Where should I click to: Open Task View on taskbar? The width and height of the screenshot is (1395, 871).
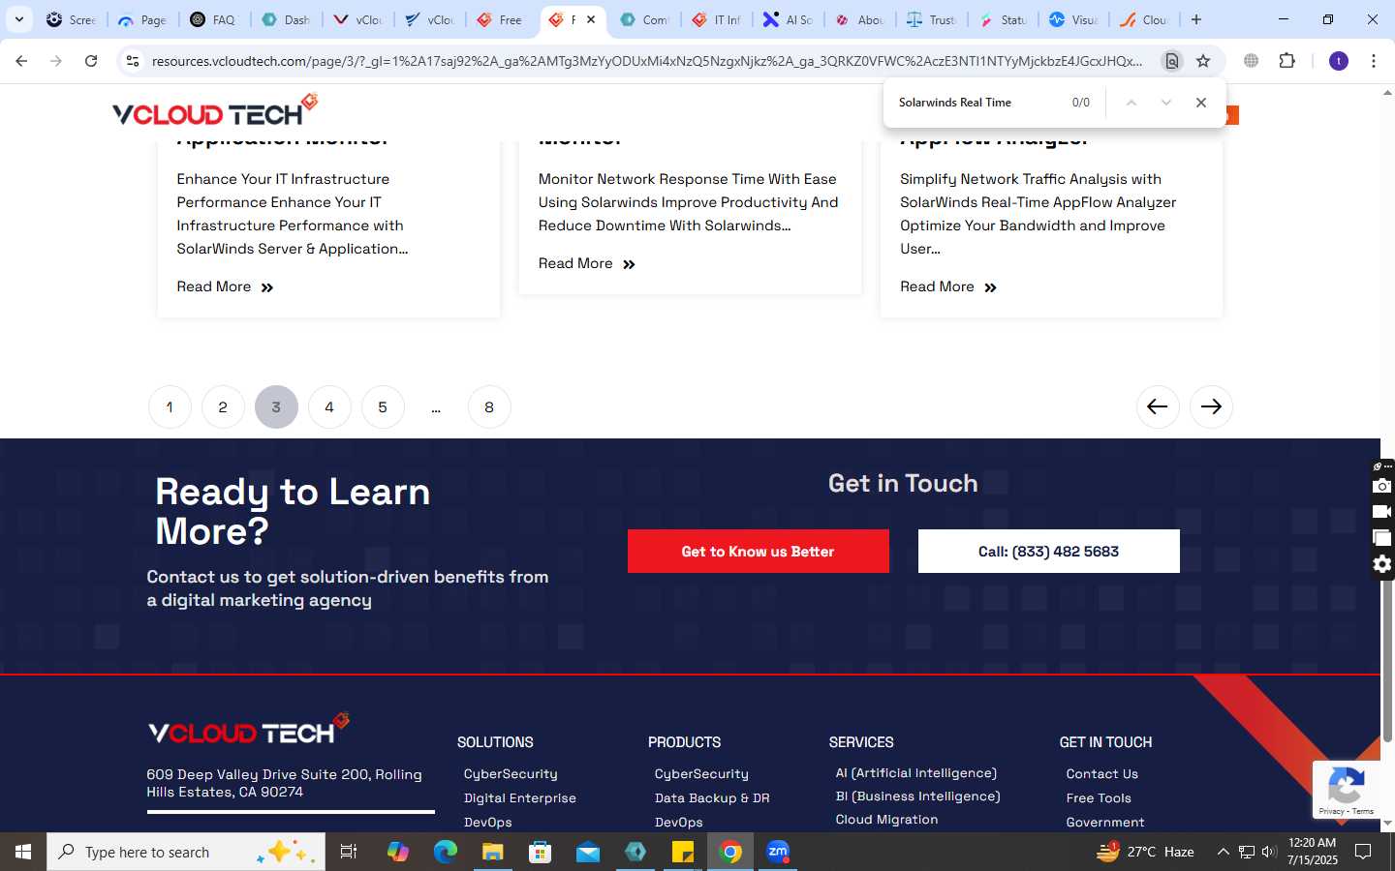tap(349, 852)
